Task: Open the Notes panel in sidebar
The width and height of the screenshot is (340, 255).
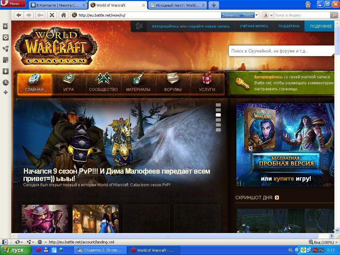Action: (5, 60)
